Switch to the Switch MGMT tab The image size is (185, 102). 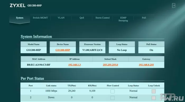tap(40, 18)
